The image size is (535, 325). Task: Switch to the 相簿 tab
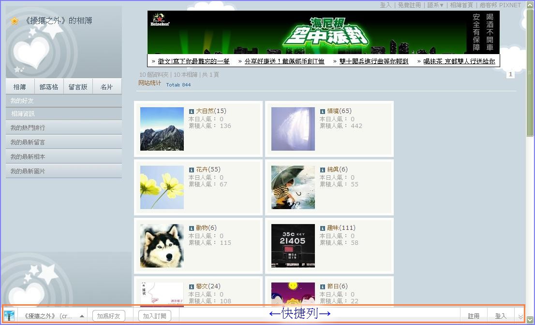(x=20, y=87)
